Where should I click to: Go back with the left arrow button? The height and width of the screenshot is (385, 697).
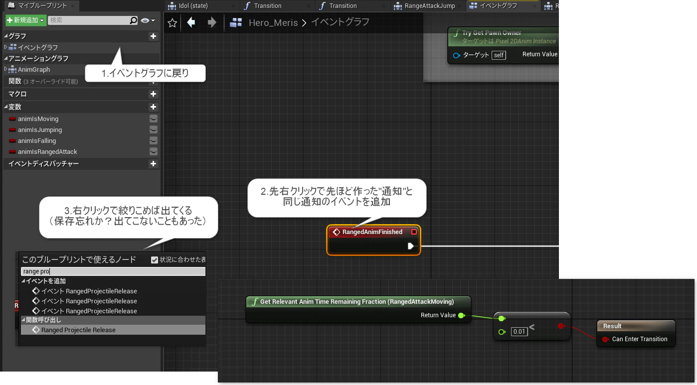190,22
